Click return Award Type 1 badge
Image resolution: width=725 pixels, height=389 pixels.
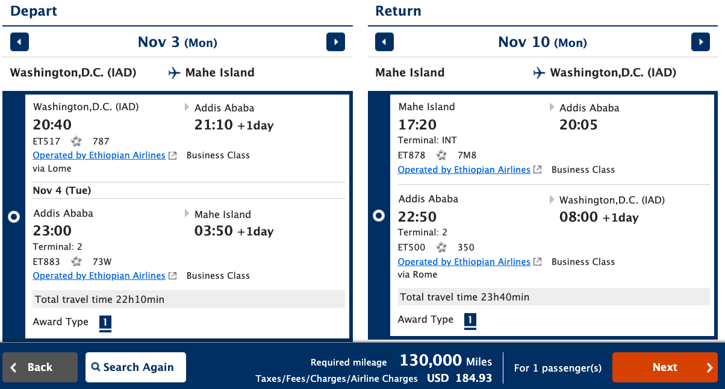[x=470, y=320]
